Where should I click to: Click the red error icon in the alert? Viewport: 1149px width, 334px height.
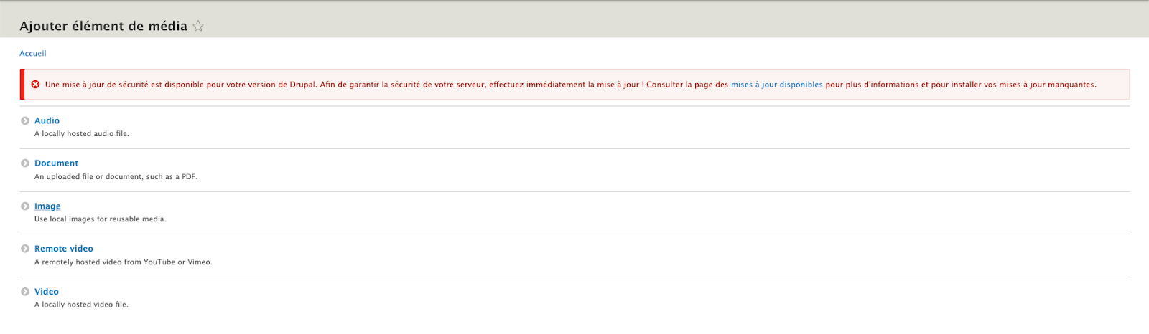35,85
